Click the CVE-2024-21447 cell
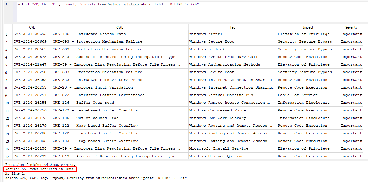This screenshot has width=368, height=182. click(x=30, y=64)
